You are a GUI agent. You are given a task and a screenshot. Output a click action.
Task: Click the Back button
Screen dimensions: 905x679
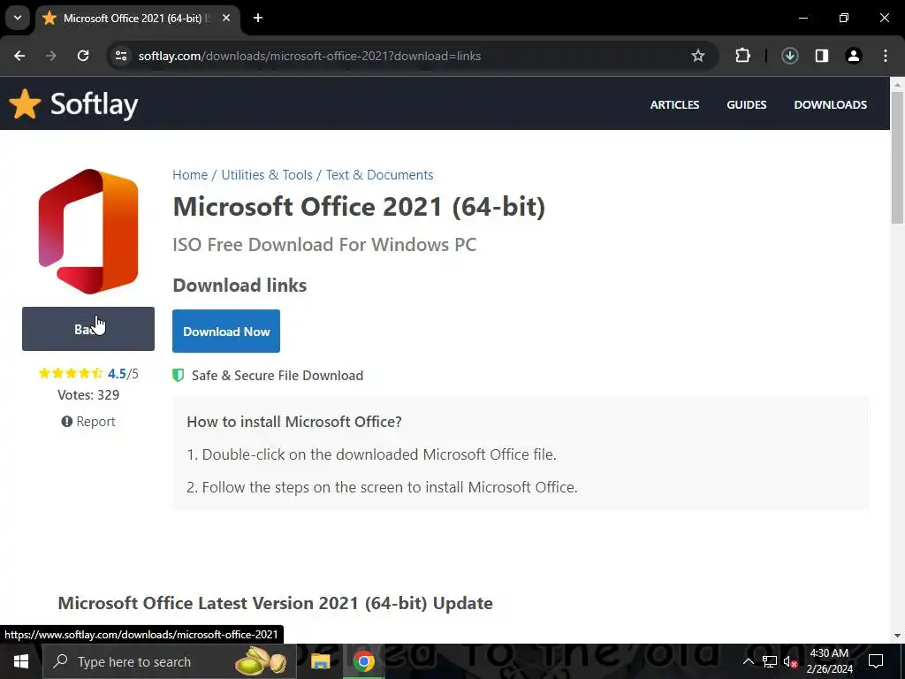click(88, 329)
